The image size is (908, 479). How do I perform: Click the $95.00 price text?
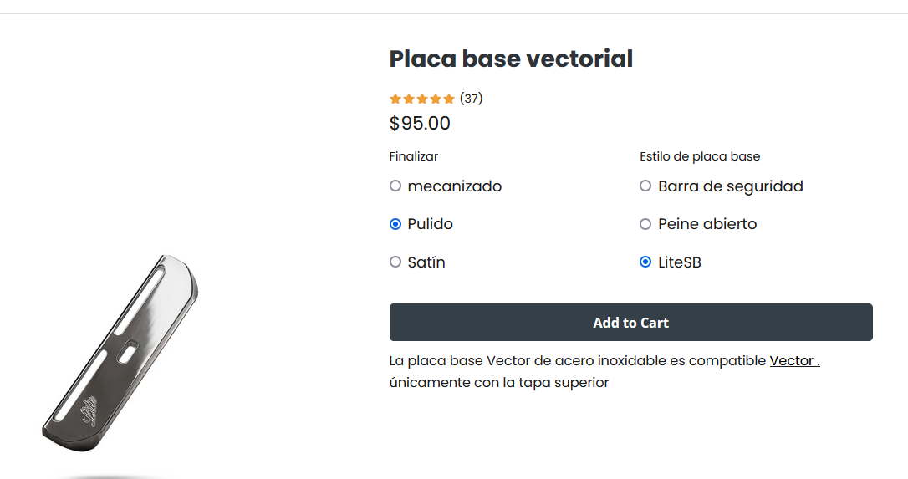[x=420, y=124]
